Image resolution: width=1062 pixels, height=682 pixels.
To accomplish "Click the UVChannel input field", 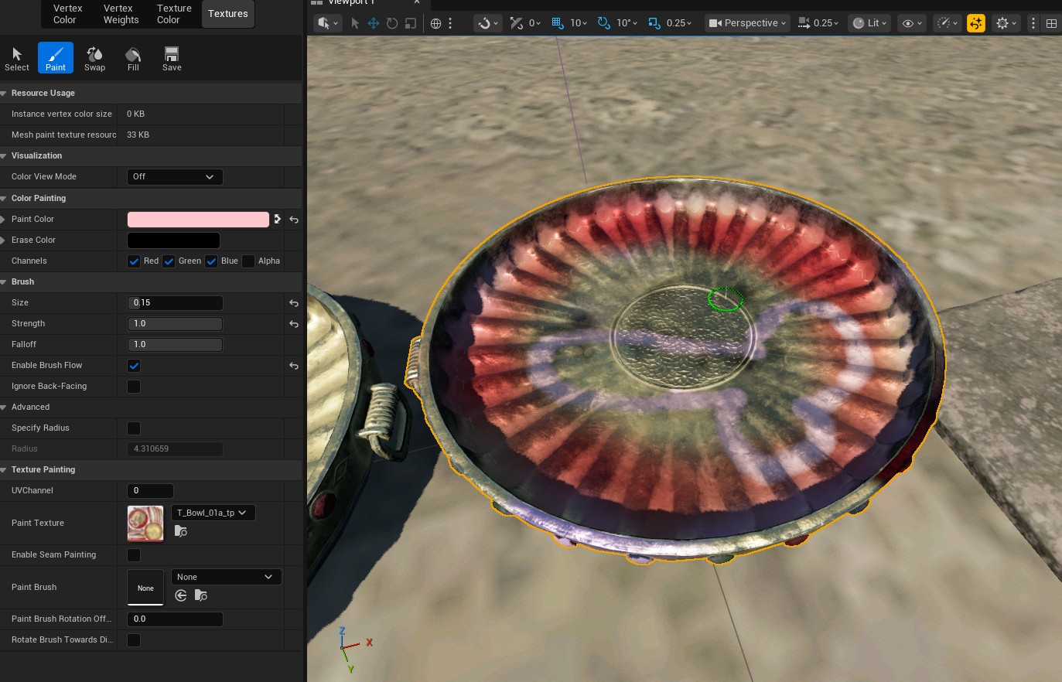I will 150,491.
